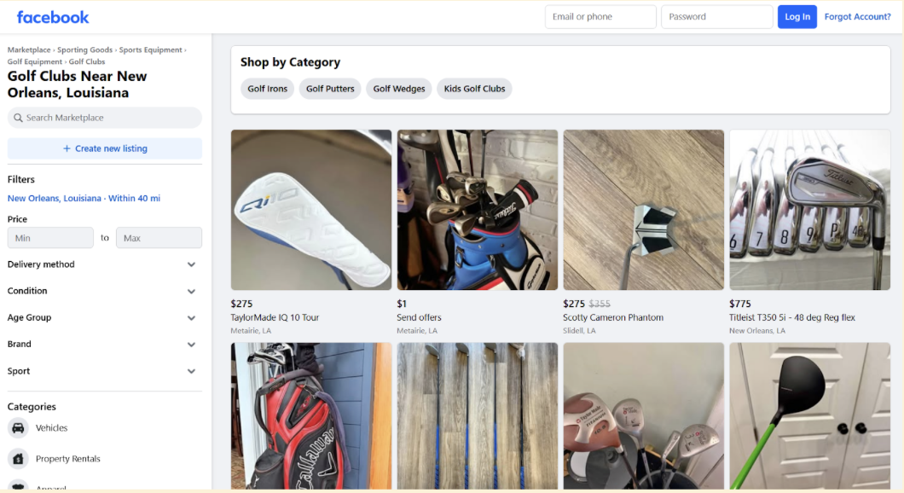Click the Apparel category icon

tap(18, 487)
